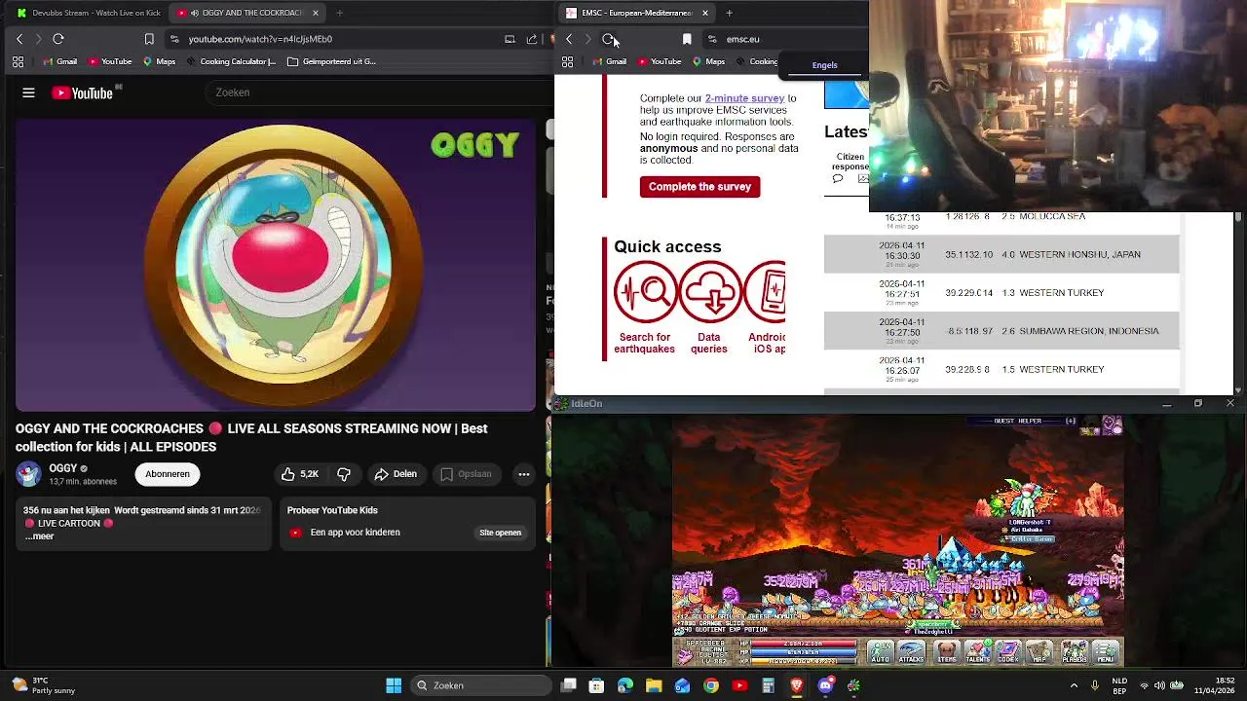The image size is (1247, 701).
Task: Save video with Opslaan button
Action: tap(466, 474)
